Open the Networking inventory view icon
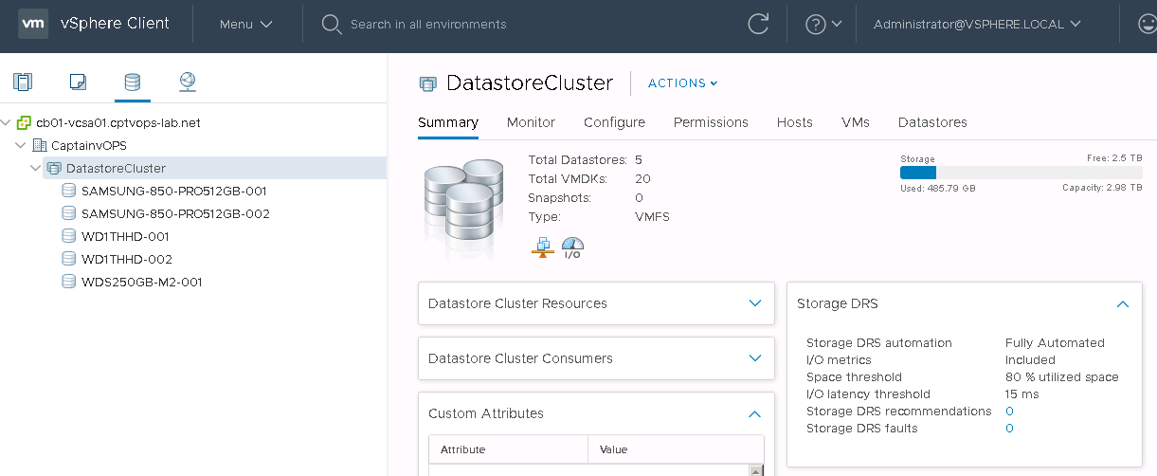 [x=188, y=82]
